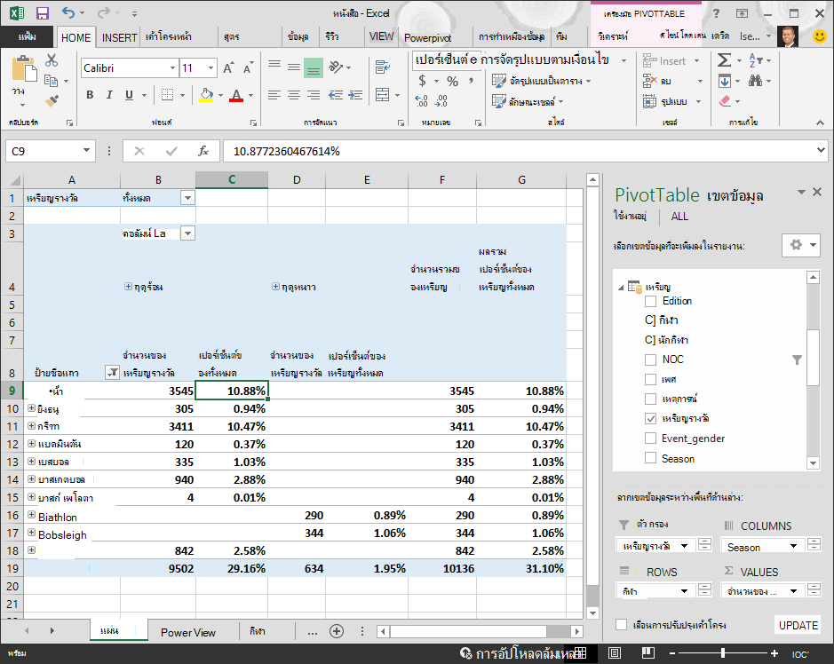The height and width of the screenshot is (664, 834).
Task: Click the Insert Function fx icon
Action: [x=203, y=151]
